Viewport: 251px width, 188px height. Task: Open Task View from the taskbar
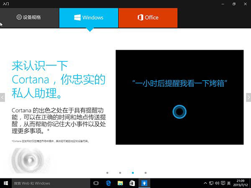[x=96, y=183]
